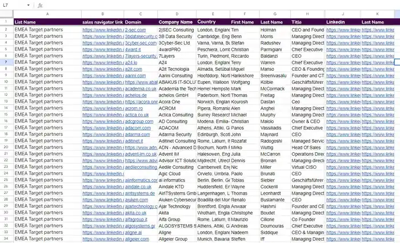Select the Acora One company cell

click(x=177, y=102)
